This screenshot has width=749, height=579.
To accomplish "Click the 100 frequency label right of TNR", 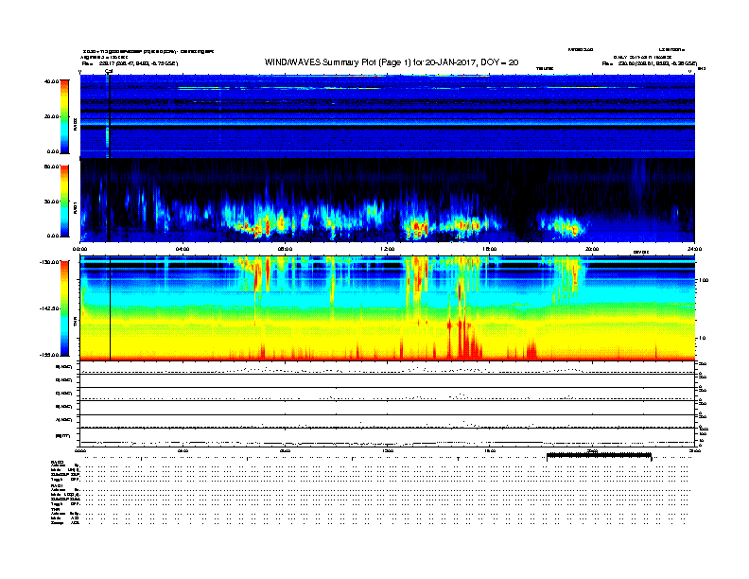I will click(704, 280).
